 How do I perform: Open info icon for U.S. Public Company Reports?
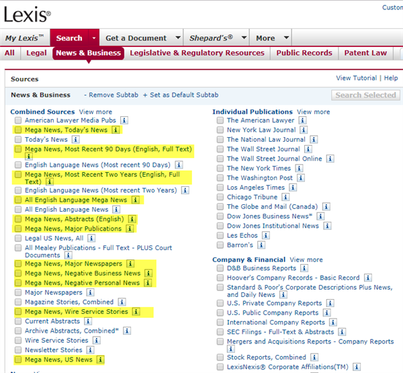click(x=327, y=313)
